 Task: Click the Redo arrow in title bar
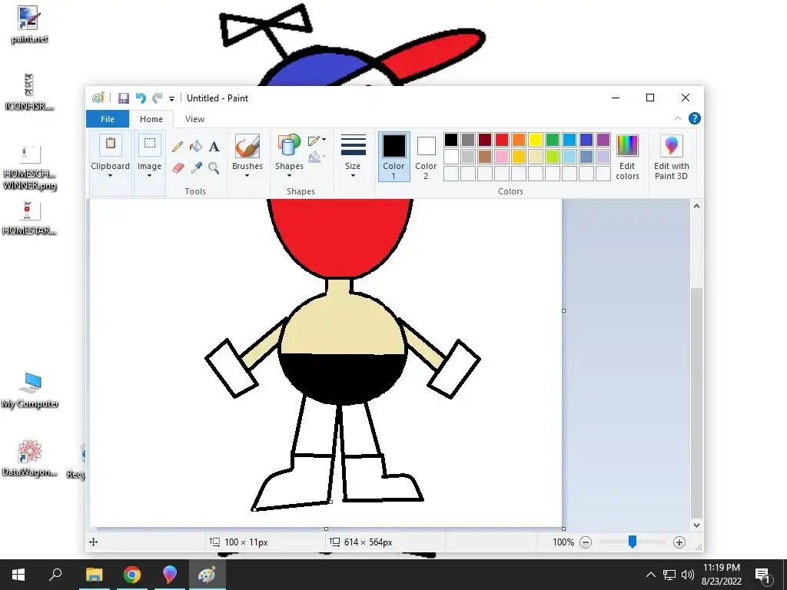tap(158, 98)
